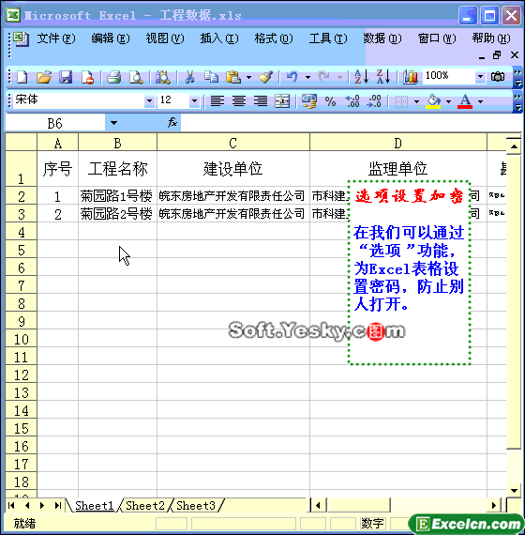
Task: Select column C header
Action: [x=233, y=143]
